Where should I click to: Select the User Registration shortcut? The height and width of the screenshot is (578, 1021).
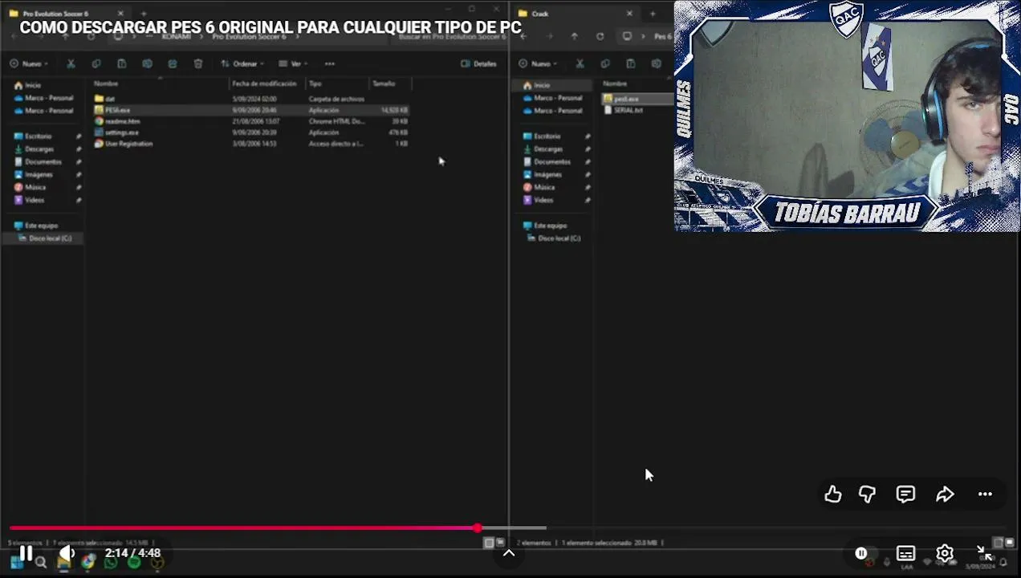250,144
